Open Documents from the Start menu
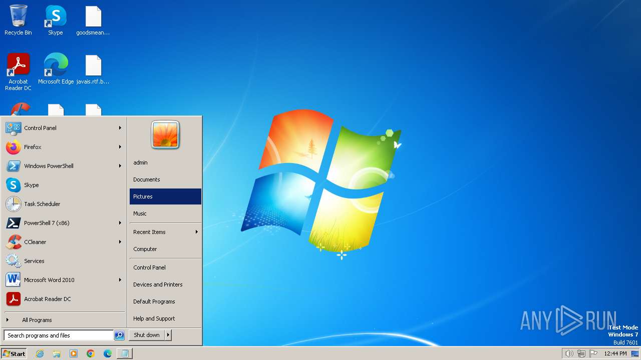This screenshot has width=641, height=360. (165, 179)
